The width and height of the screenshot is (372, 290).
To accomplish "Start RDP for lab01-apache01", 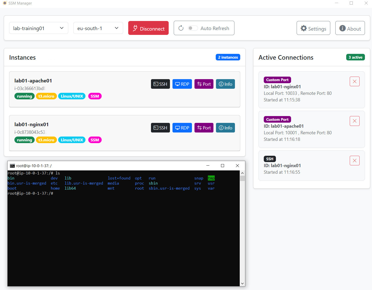I will (182, 84).
